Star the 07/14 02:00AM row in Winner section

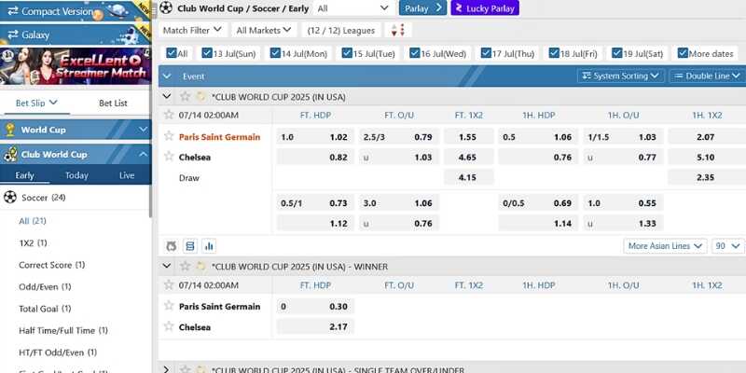169,285
